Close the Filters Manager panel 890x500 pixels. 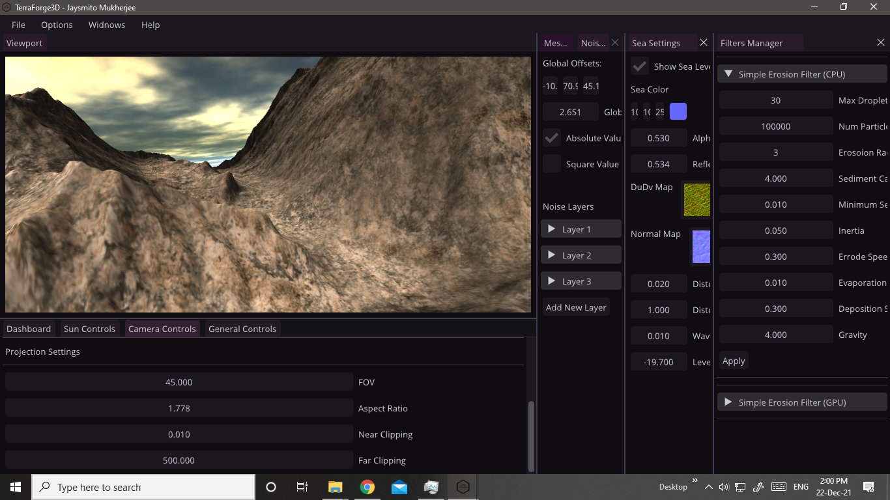pos(880,43)
